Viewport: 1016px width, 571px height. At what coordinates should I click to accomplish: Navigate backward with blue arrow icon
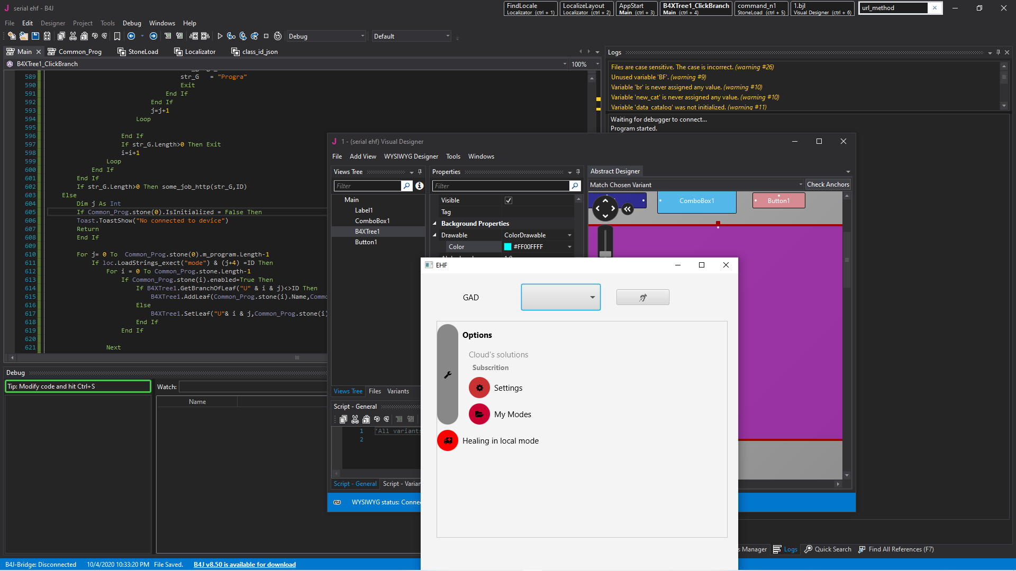131,36
